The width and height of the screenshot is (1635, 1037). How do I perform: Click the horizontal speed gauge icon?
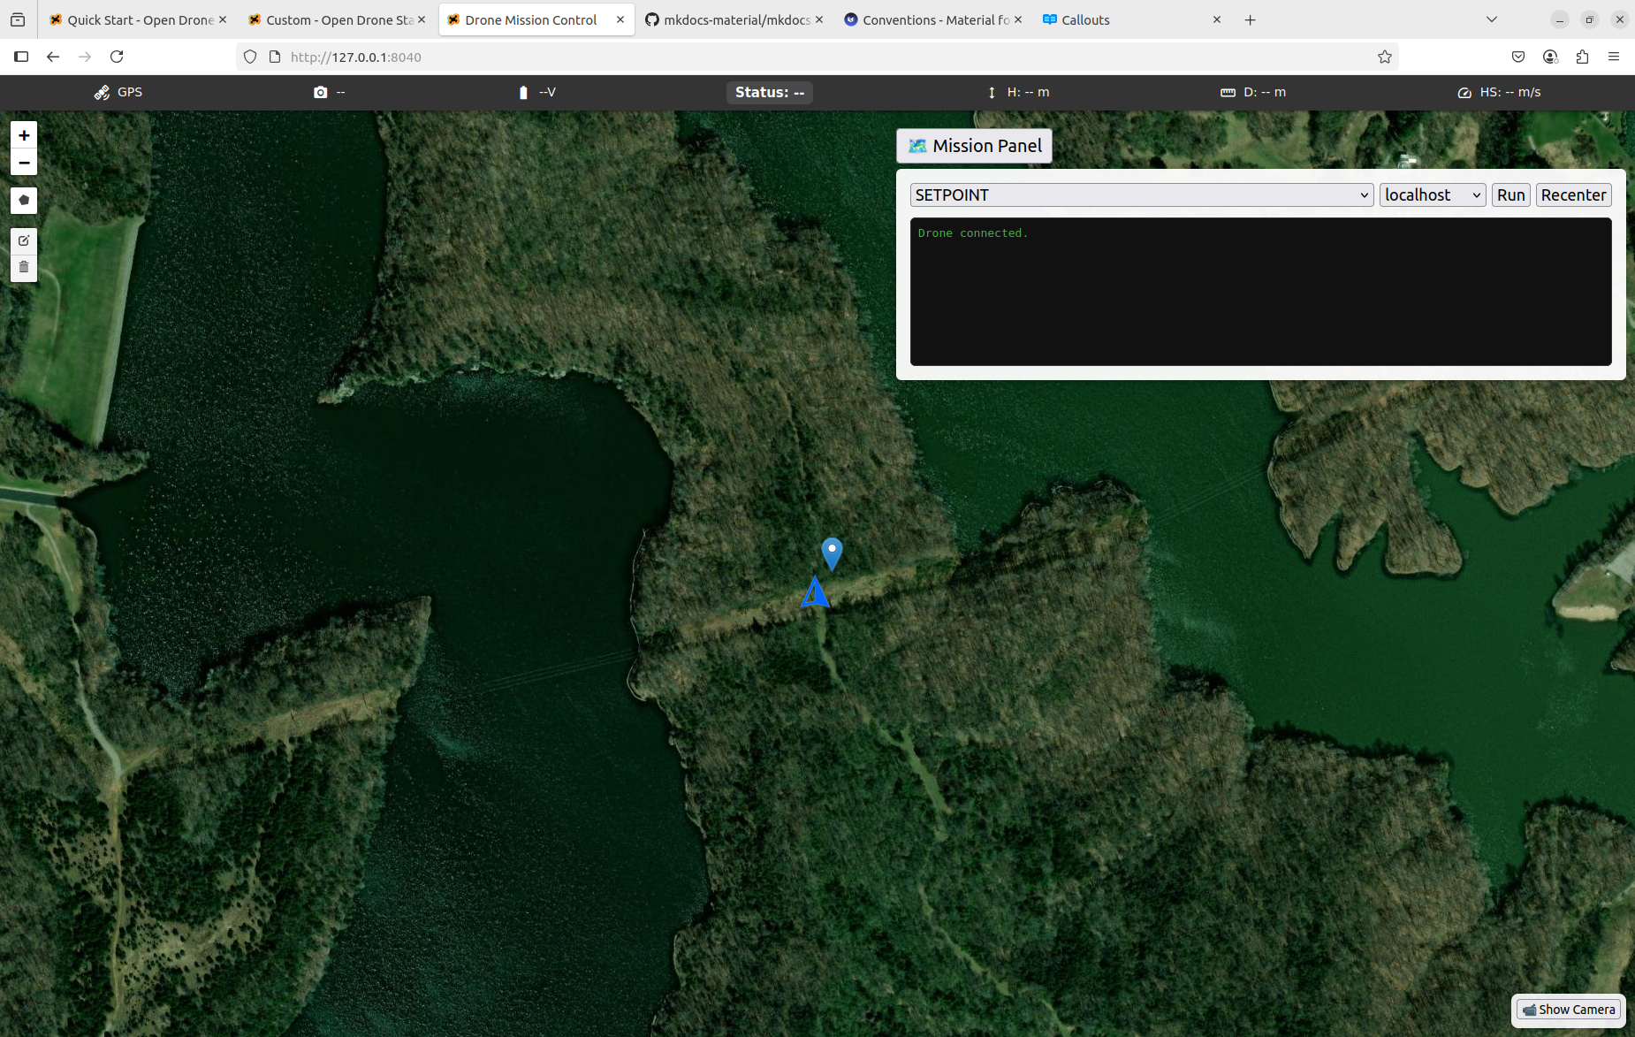pos(1464,92)
